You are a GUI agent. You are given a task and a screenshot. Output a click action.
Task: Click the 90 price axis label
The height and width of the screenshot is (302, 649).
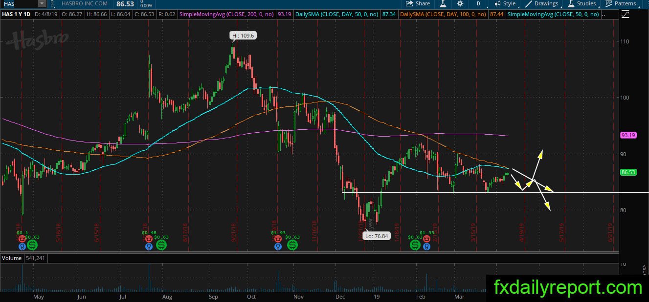(x=623, y=154)
